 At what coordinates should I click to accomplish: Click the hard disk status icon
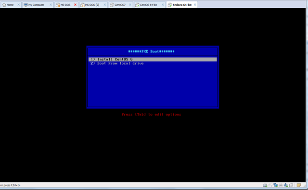pyautogui.click(x=265, y=185)
